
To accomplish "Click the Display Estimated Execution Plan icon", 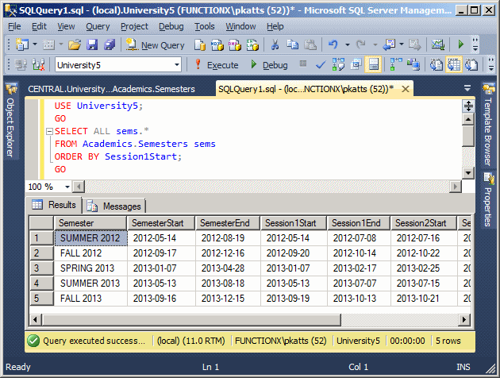I will point(338,65).
